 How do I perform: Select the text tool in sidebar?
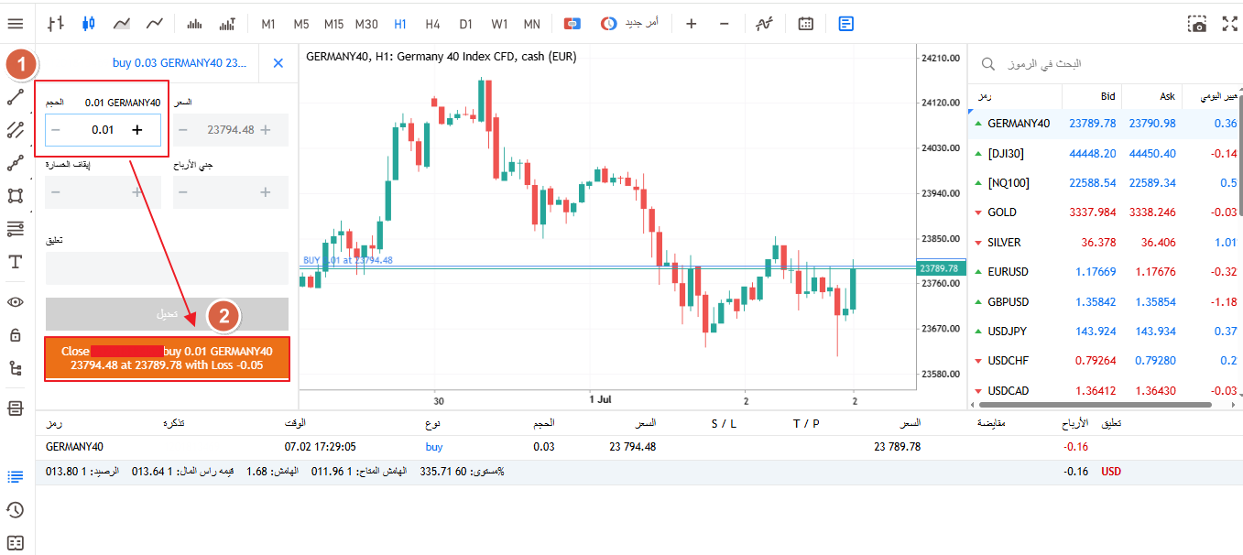click(x=16, y=262)
